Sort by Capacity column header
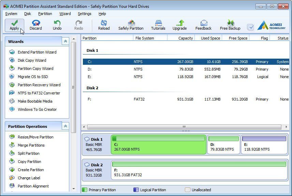This screenshot has height=196, width=292. click(181, 38)
